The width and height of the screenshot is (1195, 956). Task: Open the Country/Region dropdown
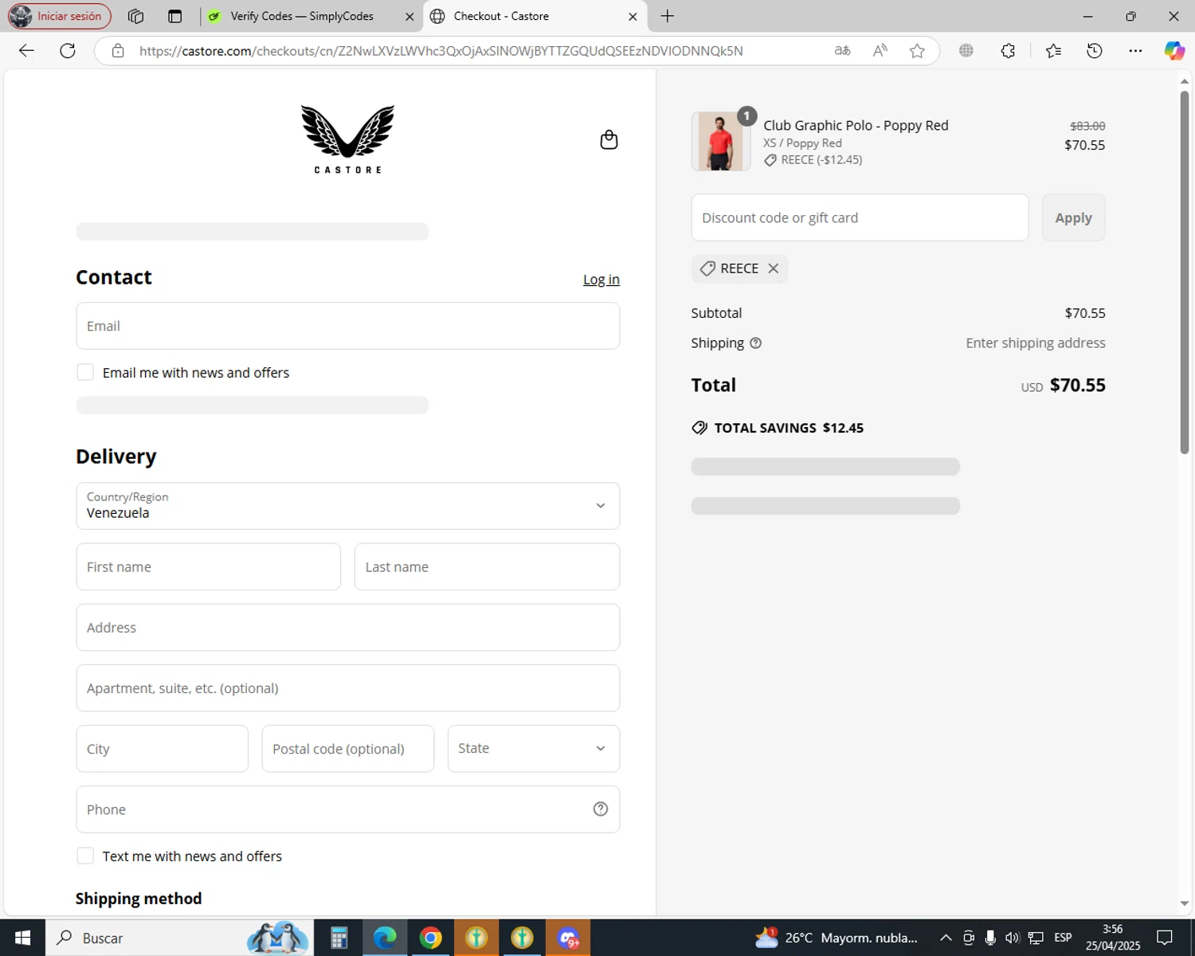pos(347,506)
